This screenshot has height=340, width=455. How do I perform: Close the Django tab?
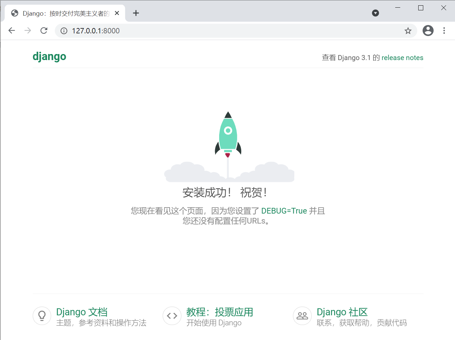[117, 13]
